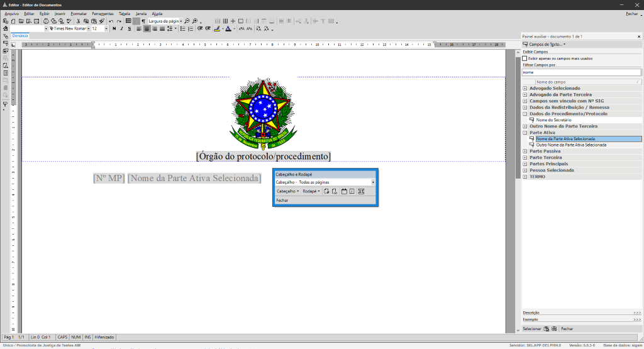Click the '[Órgão do protocolo/procedimento]' field

tap(264, 157)
